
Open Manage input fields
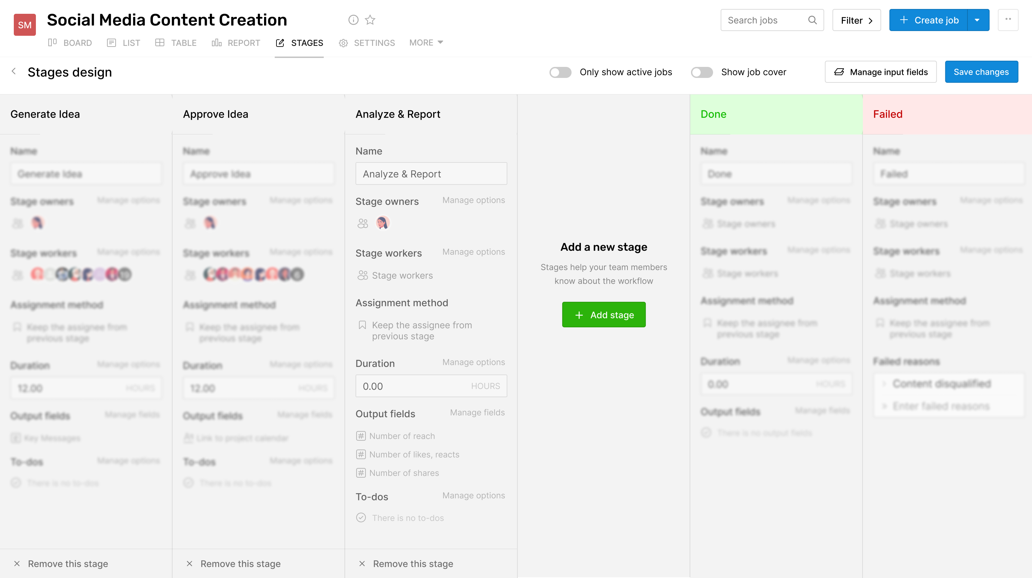[881, 72]
